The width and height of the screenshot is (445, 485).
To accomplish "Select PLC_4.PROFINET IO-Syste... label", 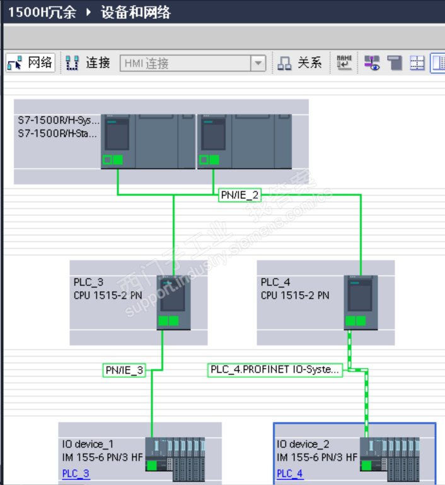I will [x=275, y=369].
